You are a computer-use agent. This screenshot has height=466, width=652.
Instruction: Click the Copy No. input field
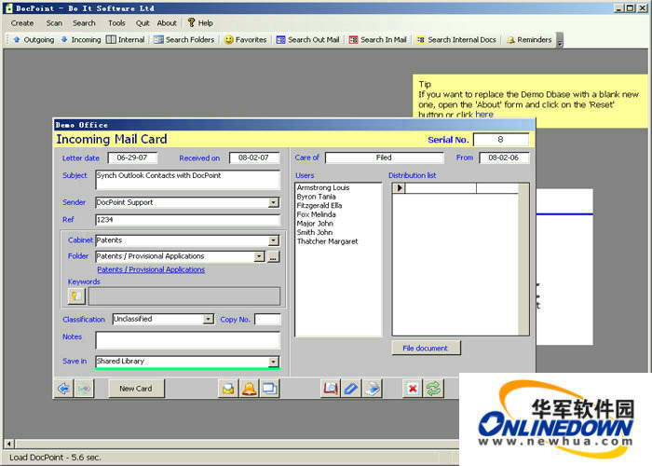click(268, 319)
